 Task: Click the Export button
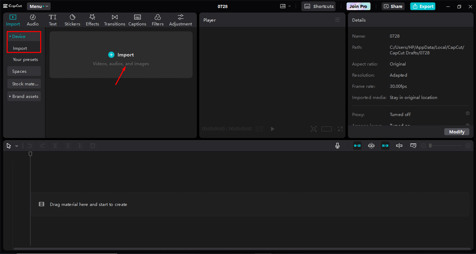pos(422,6)
